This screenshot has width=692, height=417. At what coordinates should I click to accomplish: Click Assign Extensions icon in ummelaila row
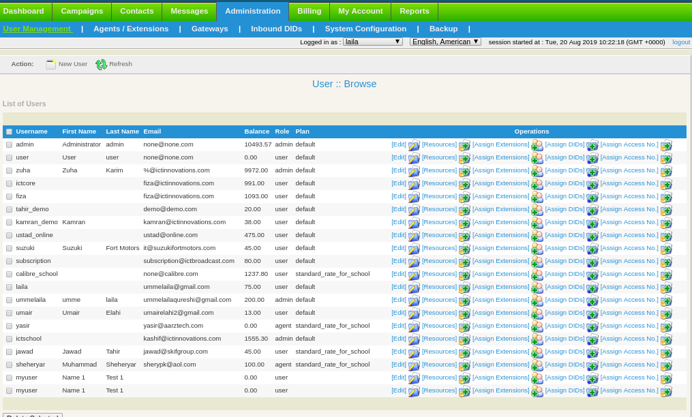[537, 300]
